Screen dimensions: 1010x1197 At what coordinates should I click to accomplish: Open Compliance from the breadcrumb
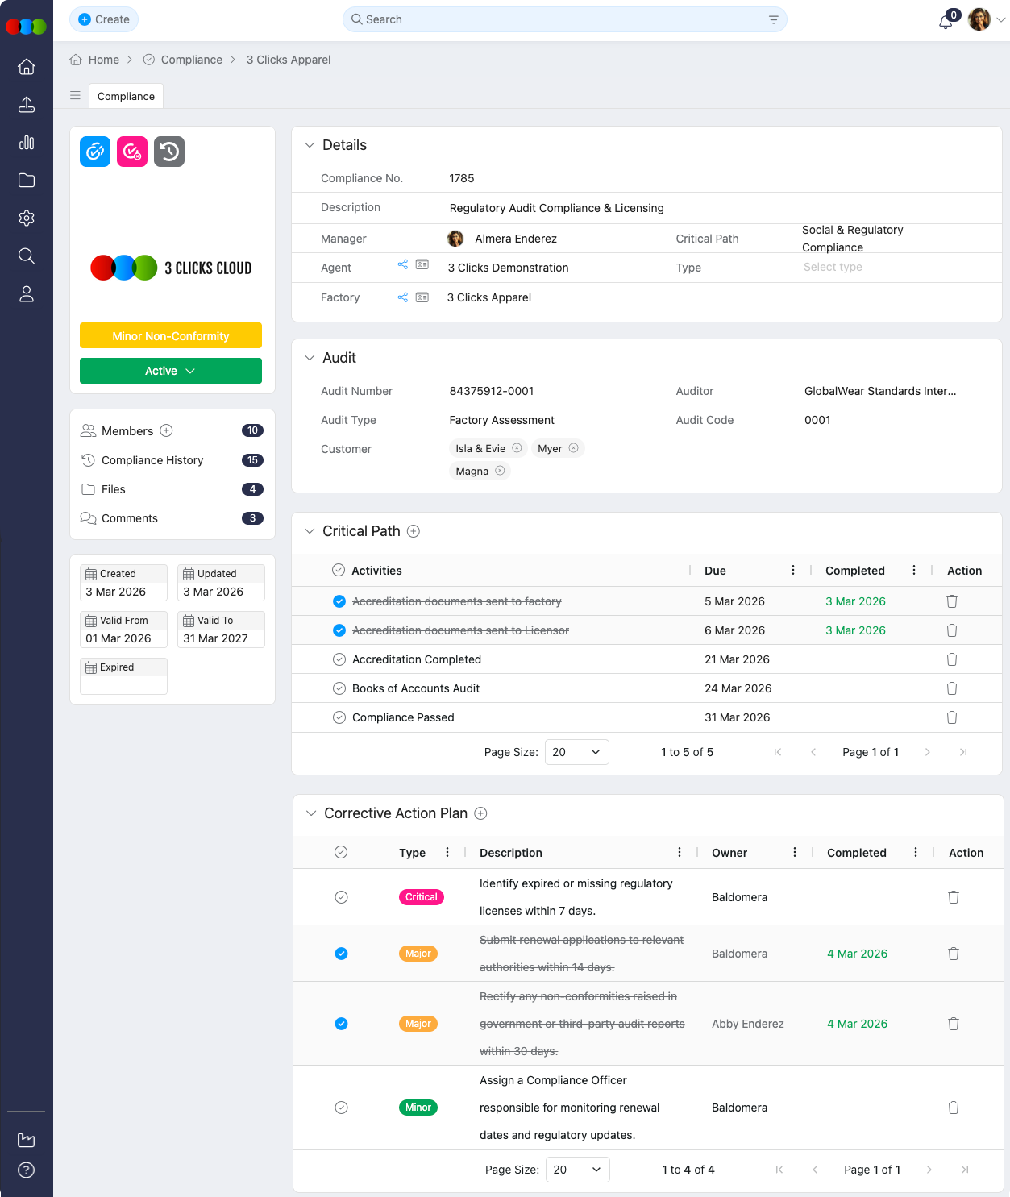[x=192, y=60]
